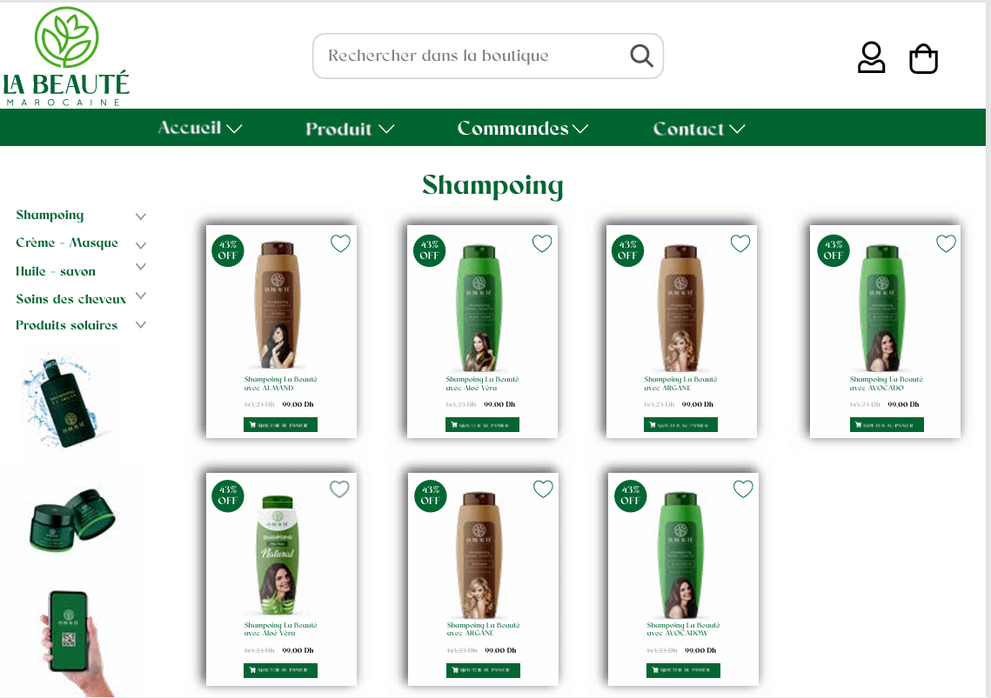This screenshot has width=991, height=698.
Task: Toggle heart on Natural Aloé Véra shampoo
Action: coord(339,489)
